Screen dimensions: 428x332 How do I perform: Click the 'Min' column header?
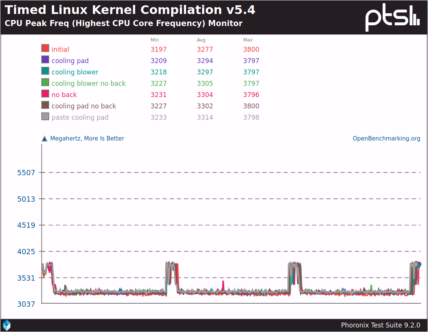tap(155, 40)
